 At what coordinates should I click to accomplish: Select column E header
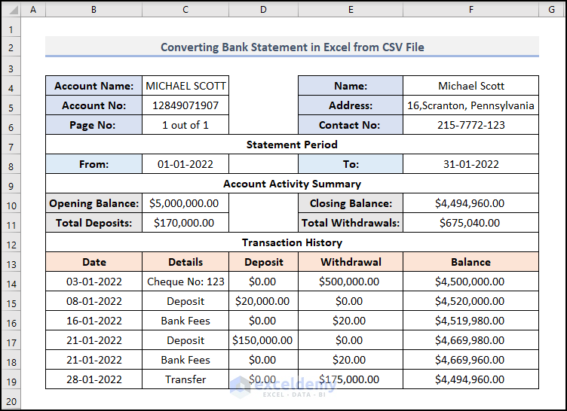[351, 10]
